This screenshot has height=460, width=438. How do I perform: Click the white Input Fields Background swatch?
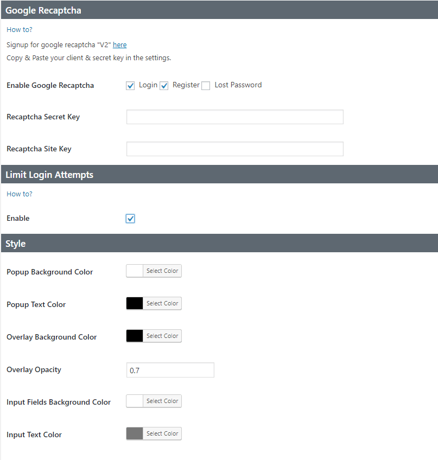(x=134, y=401)
